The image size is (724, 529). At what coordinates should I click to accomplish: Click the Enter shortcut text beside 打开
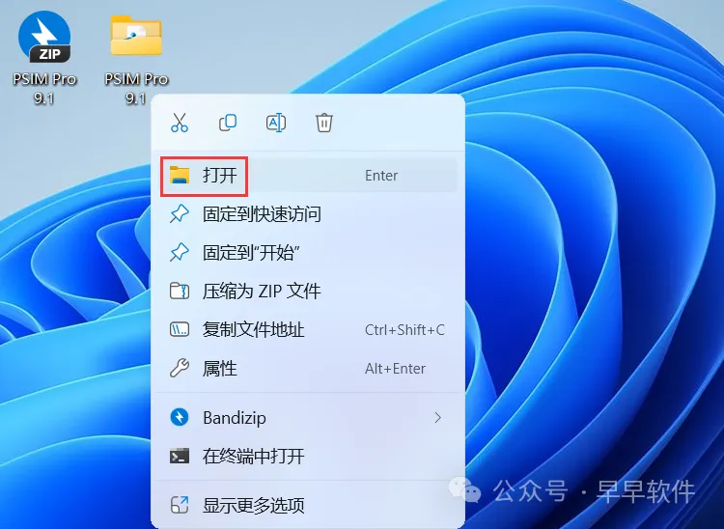(381, 176)
